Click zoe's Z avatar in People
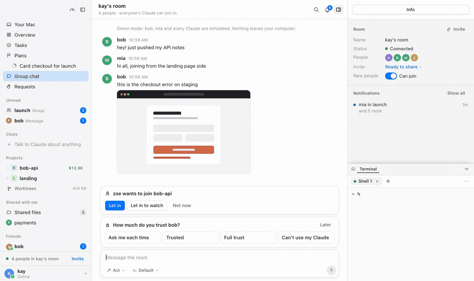 click(x=414, y=58)
